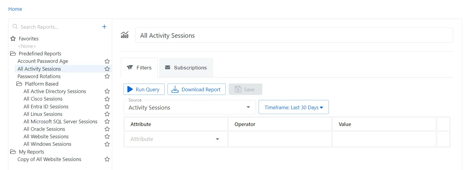Image resolution: width=470 pixels, height=170 pixels.
Task: Click the plus icon to add report
Action: tap(104, 27)
